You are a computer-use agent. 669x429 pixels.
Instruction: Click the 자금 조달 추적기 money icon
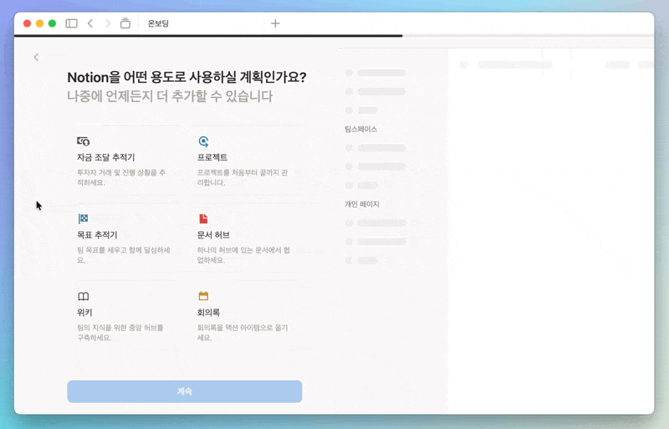tap(83, 141)
